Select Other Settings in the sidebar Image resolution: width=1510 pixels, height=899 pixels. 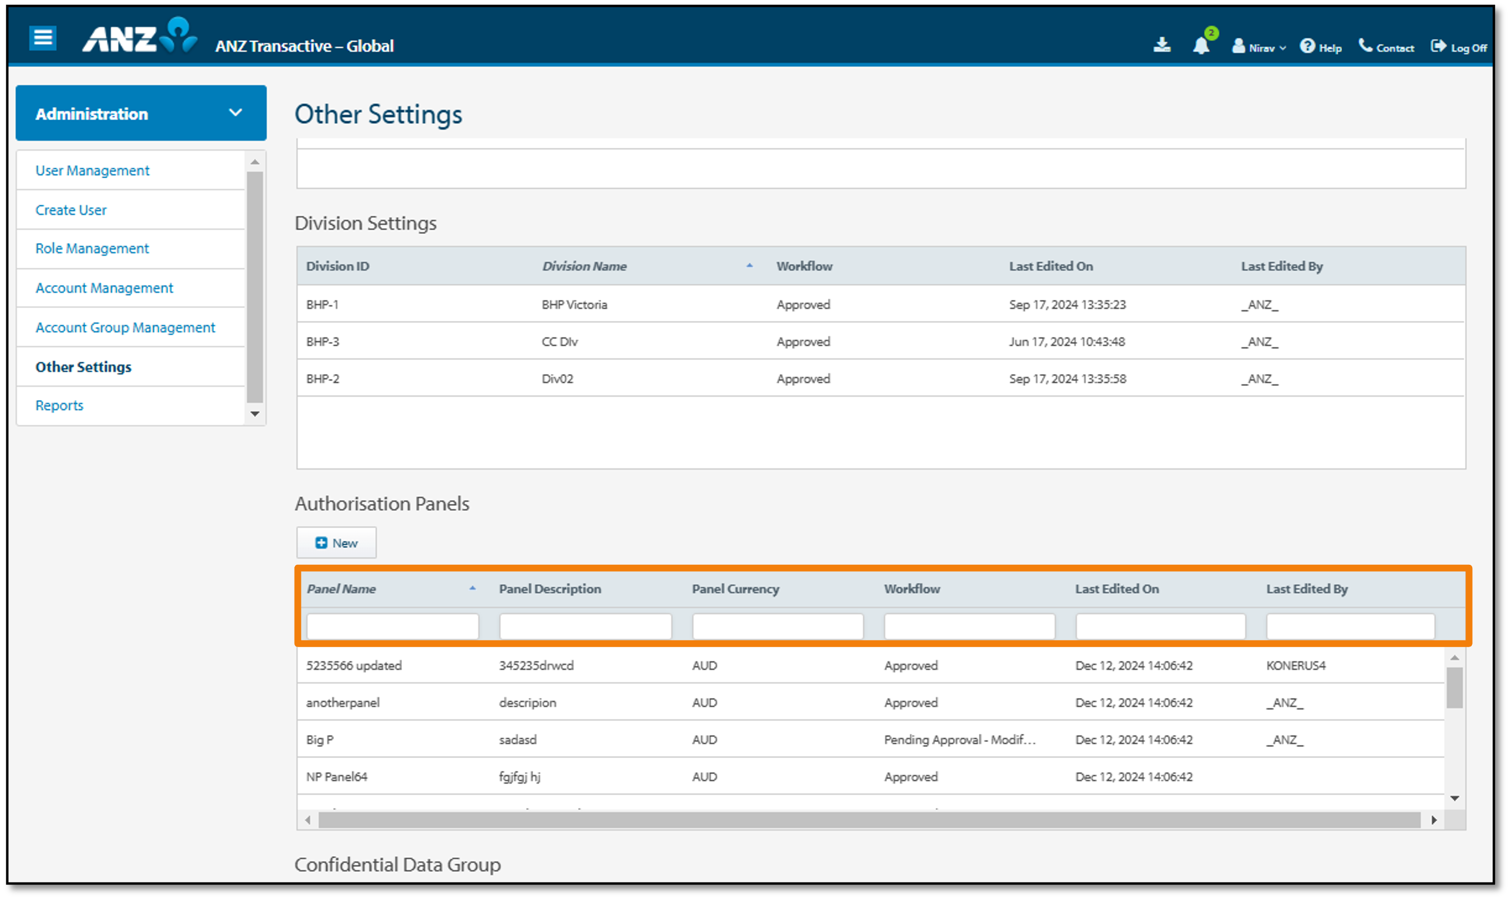83,367
